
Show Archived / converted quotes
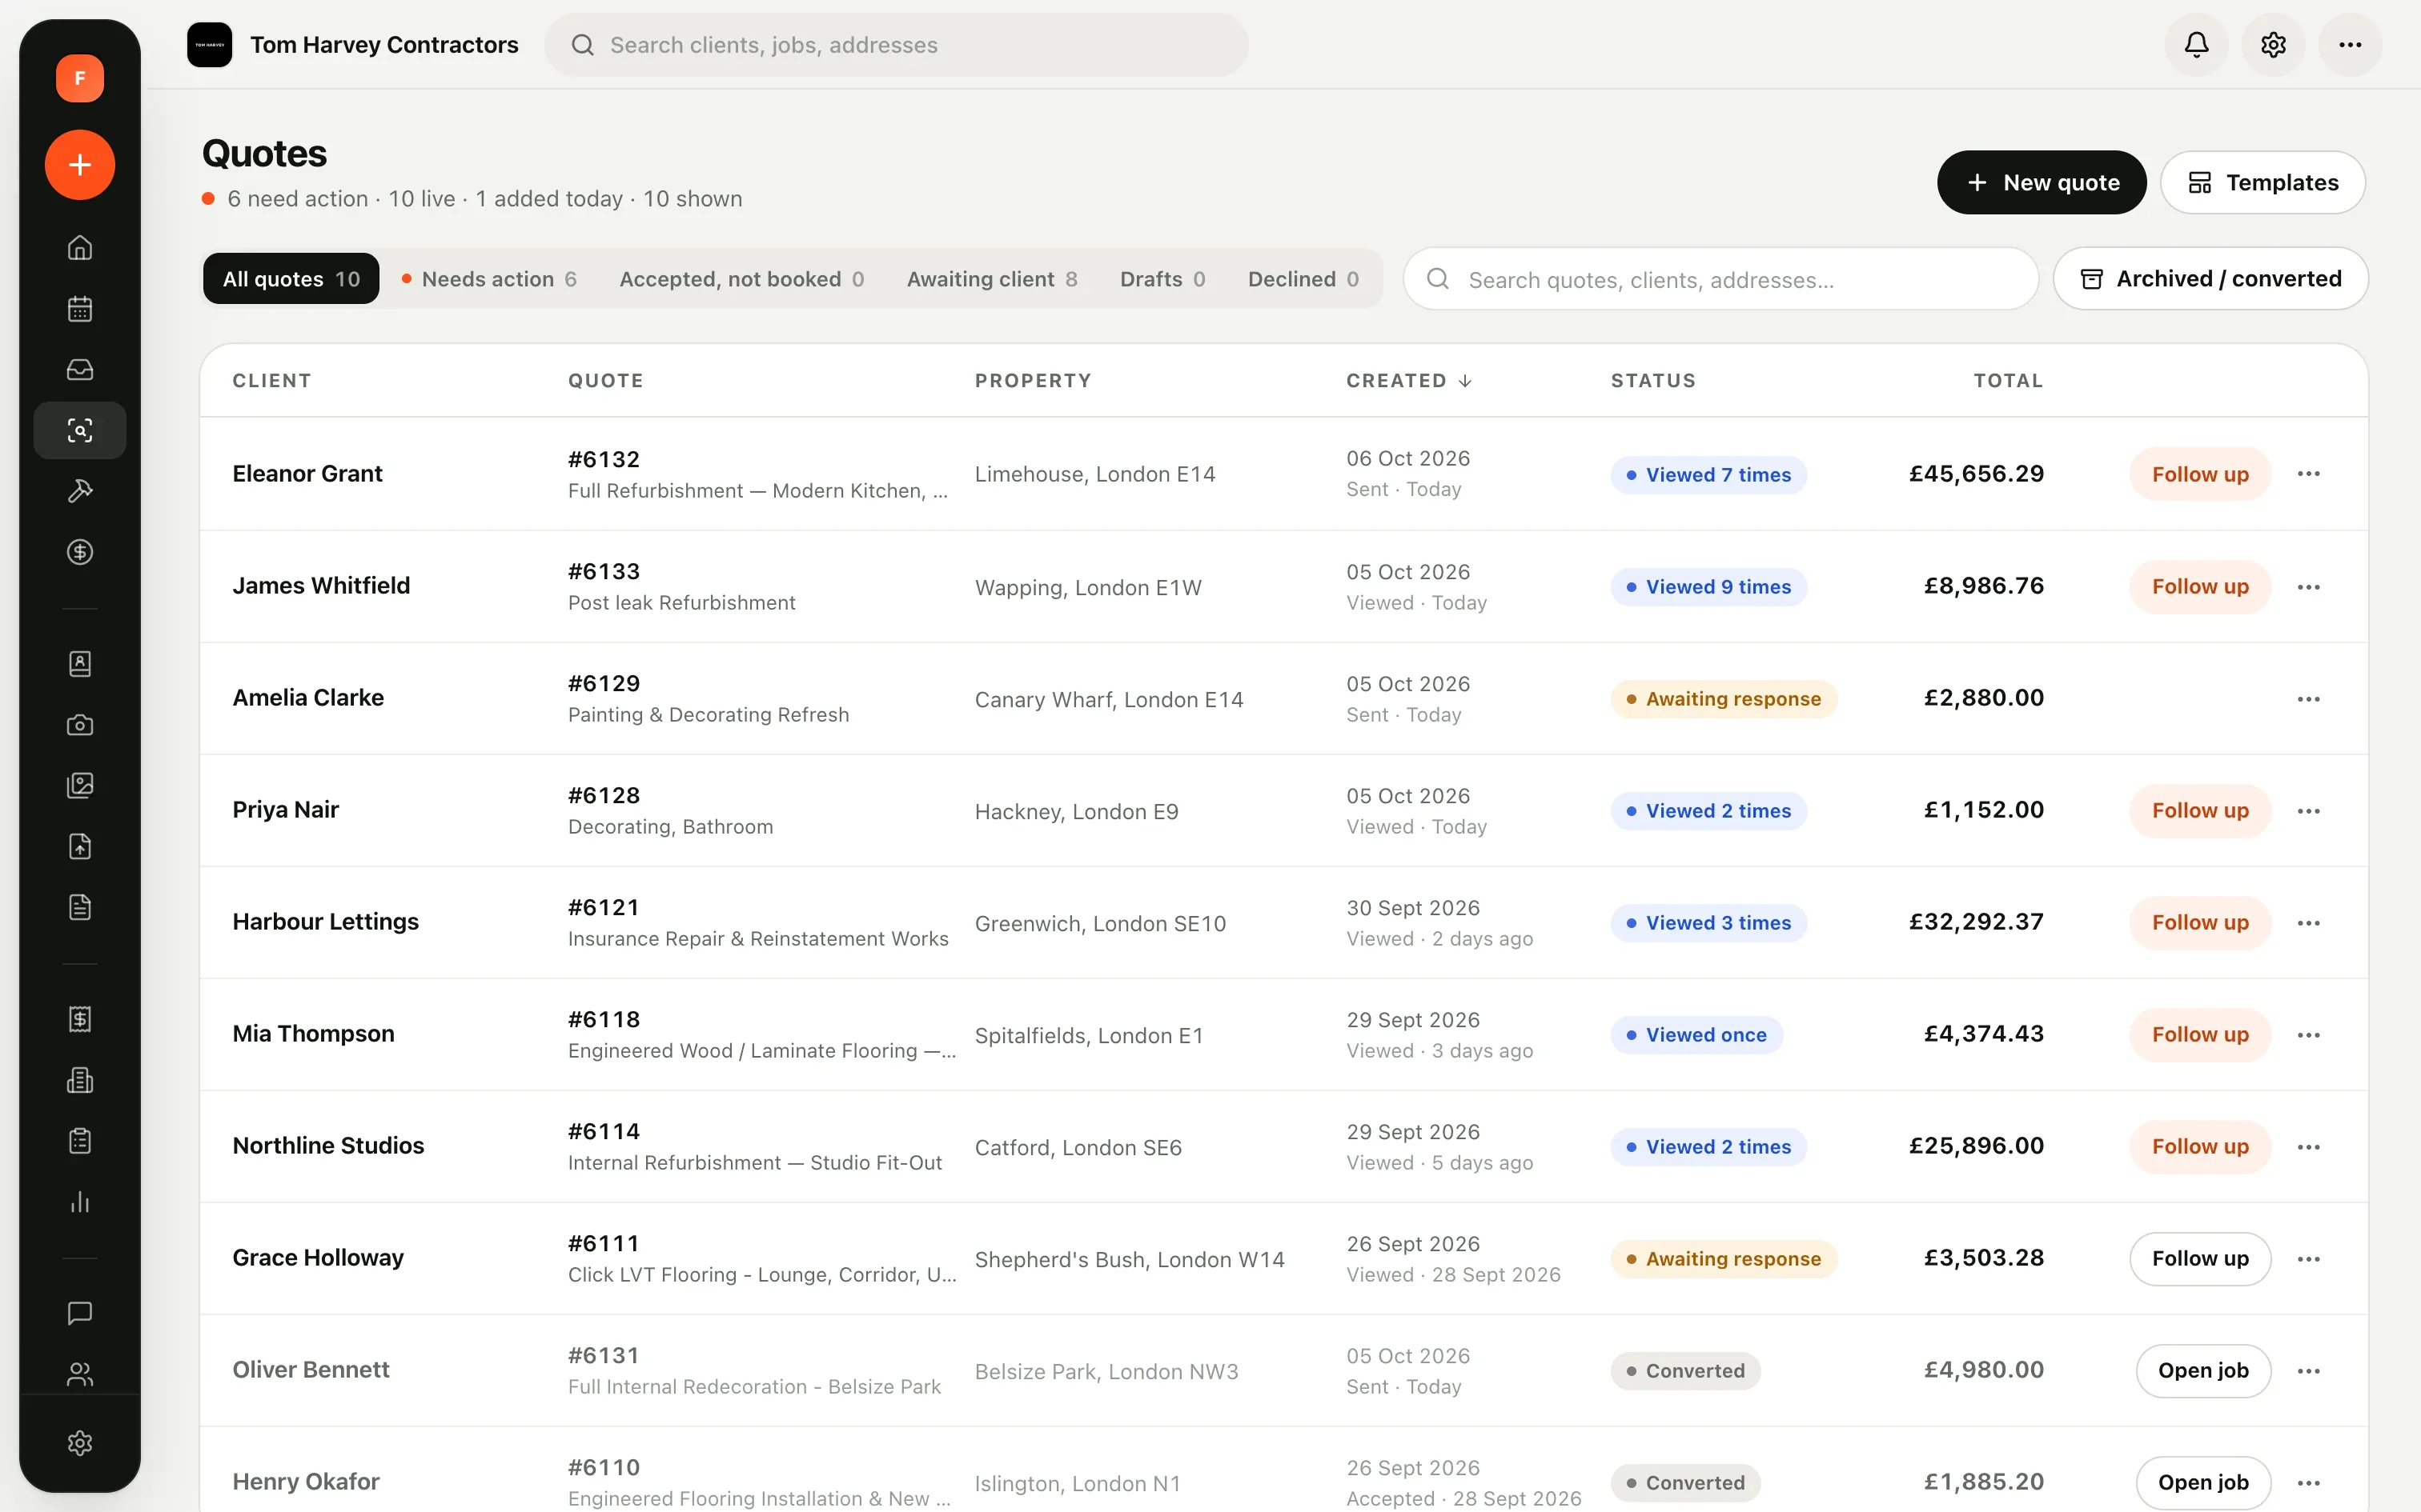[2211, 279]
